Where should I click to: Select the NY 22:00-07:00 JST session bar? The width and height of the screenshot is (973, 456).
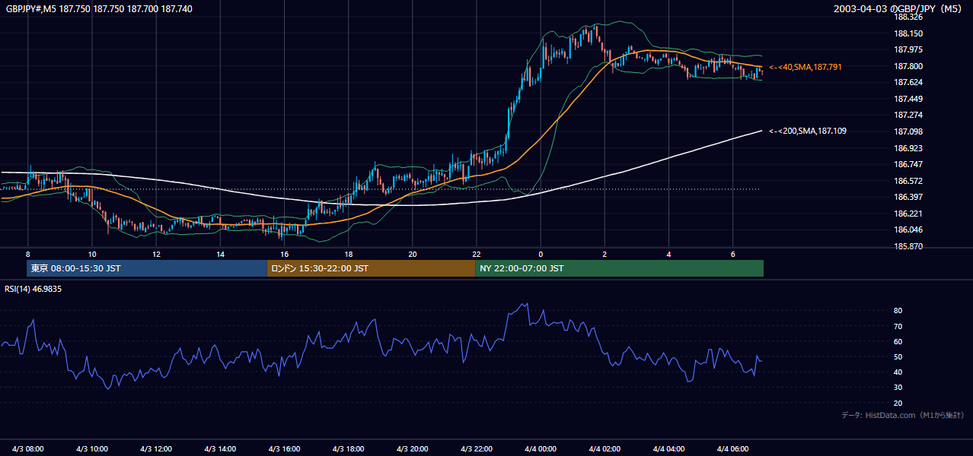(619, 268)
